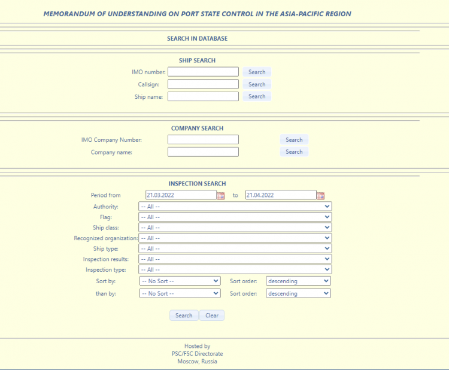The height and width of the screenshot is (370, 449).
Task: Click the Recognized organization label
Action: coord(105,238)
